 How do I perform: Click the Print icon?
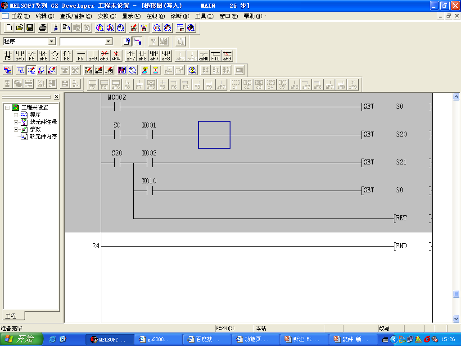pos(43,27)
